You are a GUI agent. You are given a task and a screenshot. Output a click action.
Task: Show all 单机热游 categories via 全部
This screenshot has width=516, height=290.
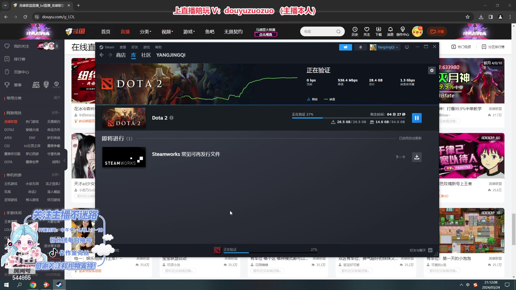pos(56,175)
